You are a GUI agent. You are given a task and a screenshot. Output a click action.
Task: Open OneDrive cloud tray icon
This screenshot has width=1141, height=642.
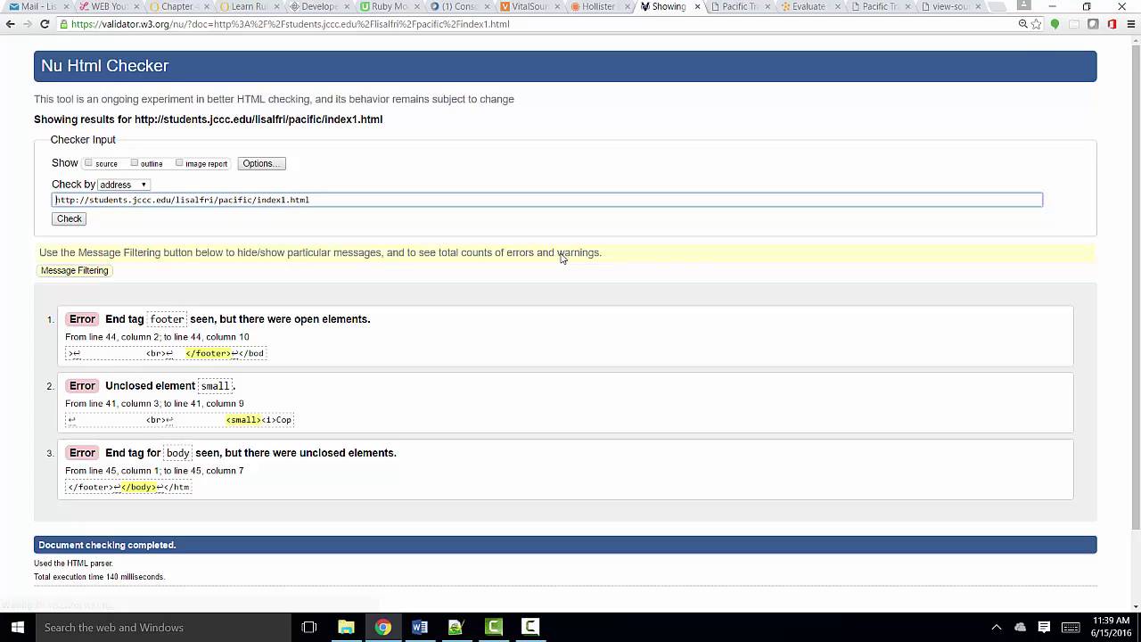(1021, 627)
